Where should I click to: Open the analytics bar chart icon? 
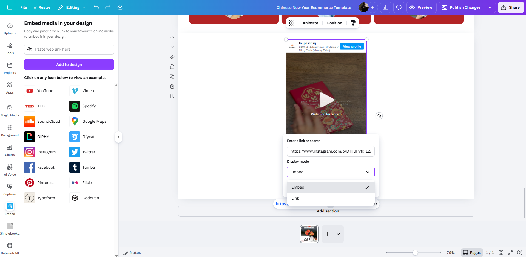385,7
